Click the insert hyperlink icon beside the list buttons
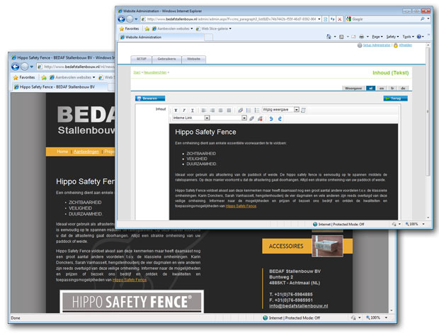439x333 pixels. tap(240, 111)
